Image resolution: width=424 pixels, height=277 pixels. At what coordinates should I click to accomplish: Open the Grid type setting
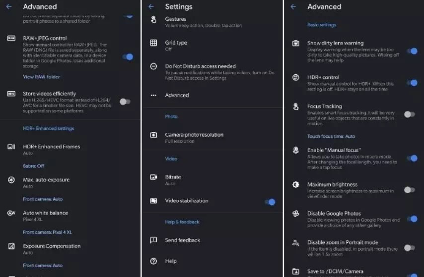tap(212, 46)
